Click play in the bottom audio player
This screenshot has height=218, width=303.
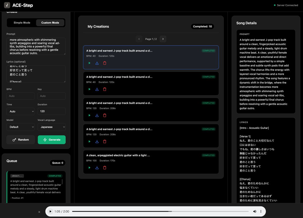tap(50, 211)
